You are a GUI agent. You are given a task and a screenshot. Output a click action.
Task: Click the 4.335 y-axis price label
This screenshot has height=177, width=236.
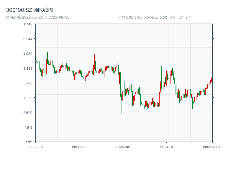[x=28, y=68]
